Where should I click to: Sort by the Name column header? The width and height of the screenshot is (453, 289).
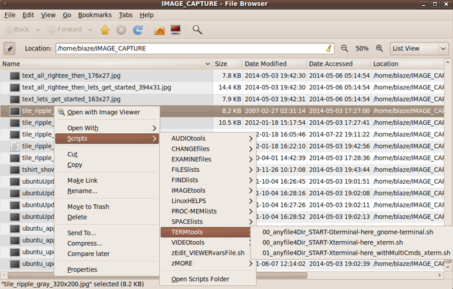coord(106,64)
